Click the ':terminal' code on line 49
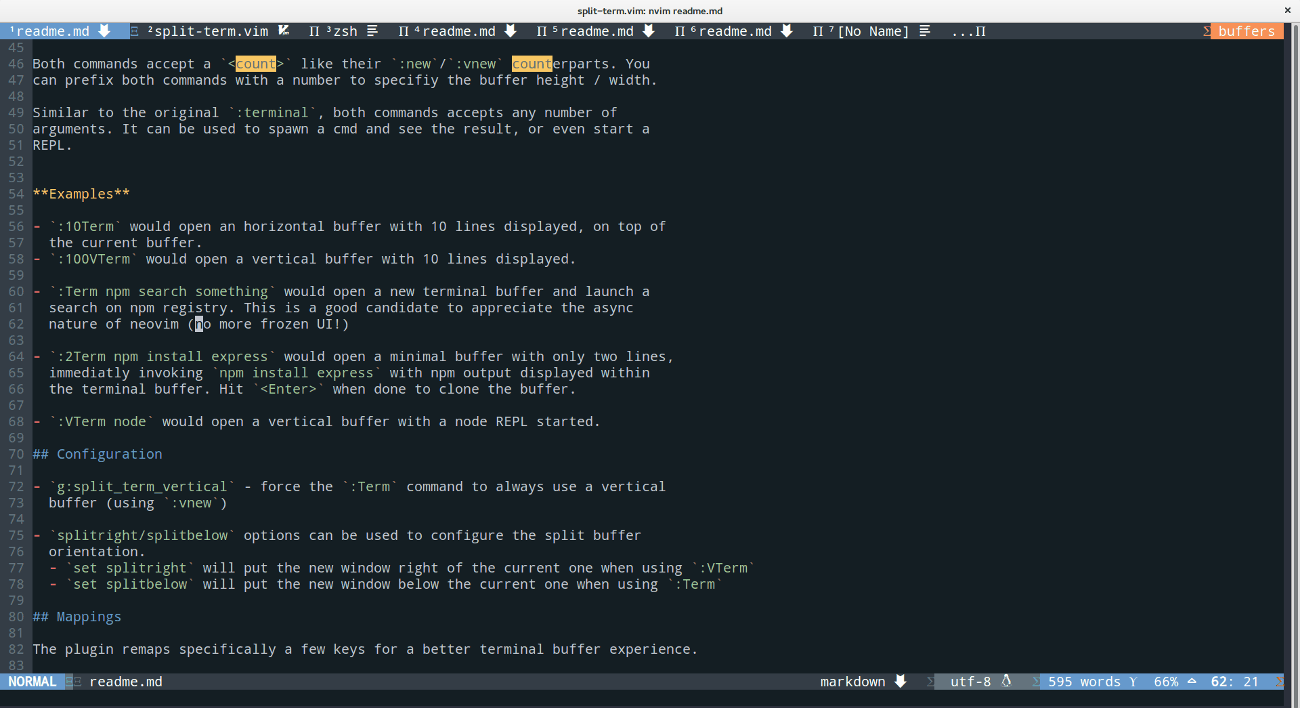1300x708 pixels. point(272,112)
